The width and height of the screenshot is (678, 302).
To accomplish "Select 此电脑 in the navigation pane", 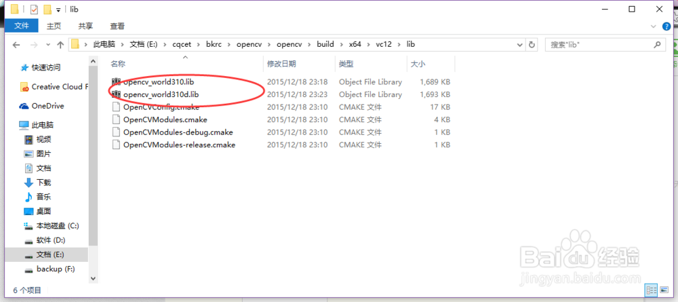I will tap(42, 125).
